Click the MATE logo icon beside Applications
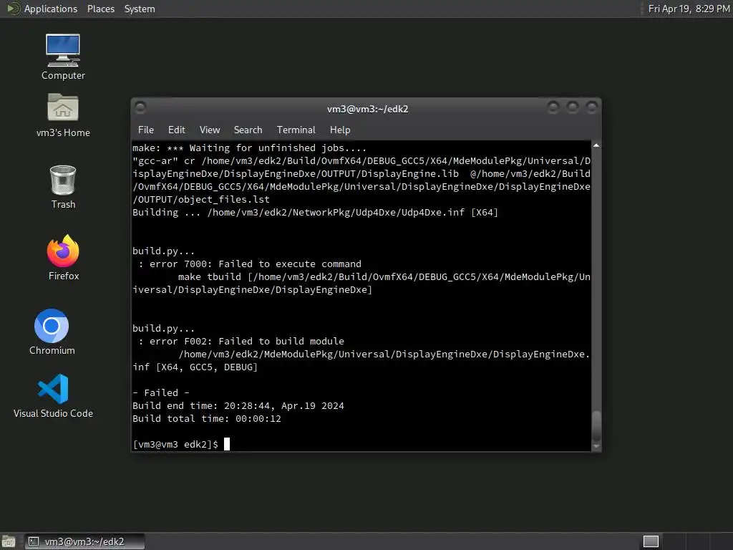The image size is (733, 550). (x=13, y=9)
